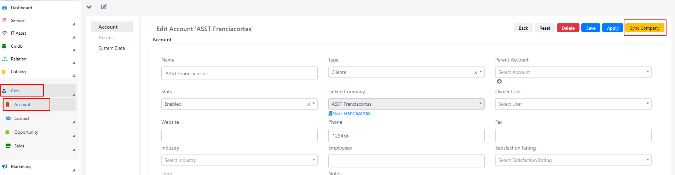Click the IT Asset wifi icon
Screen dimensions: 675x175
click(x=5, y=33)
